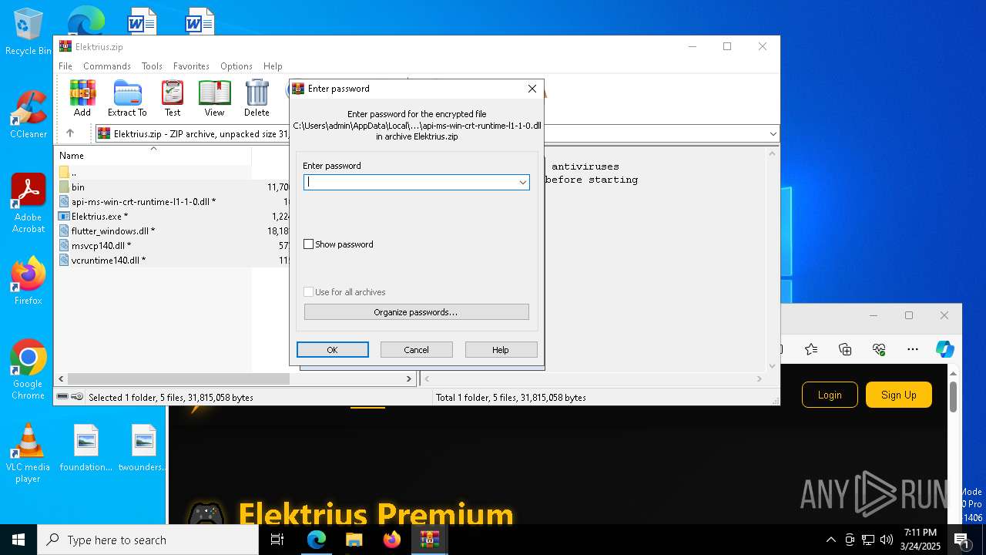Image resolution: width=986 pixels, height=555 pixels.
Task: Open the Tools menu
Action: click(x=152, y=66)
